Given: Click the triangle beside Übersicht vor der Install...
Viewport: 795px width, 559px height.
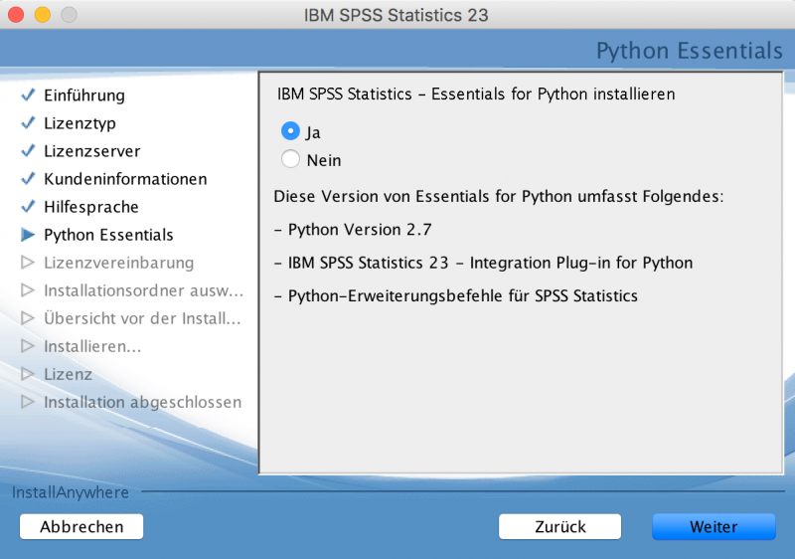Looking at the screenshot, I should (28, 318).
